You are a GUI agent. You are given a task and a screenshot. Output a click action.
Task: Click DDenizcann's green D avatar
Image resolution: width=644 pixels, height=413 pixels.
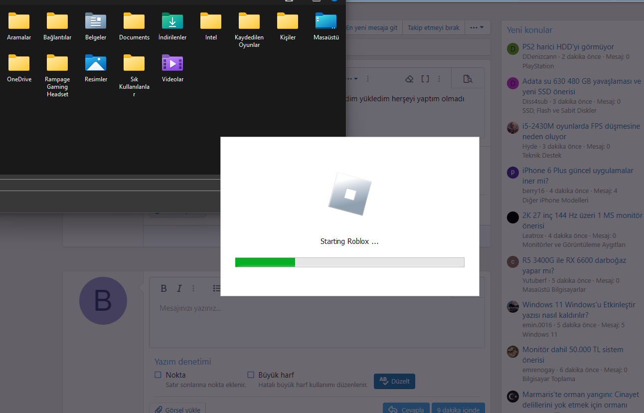513,49
